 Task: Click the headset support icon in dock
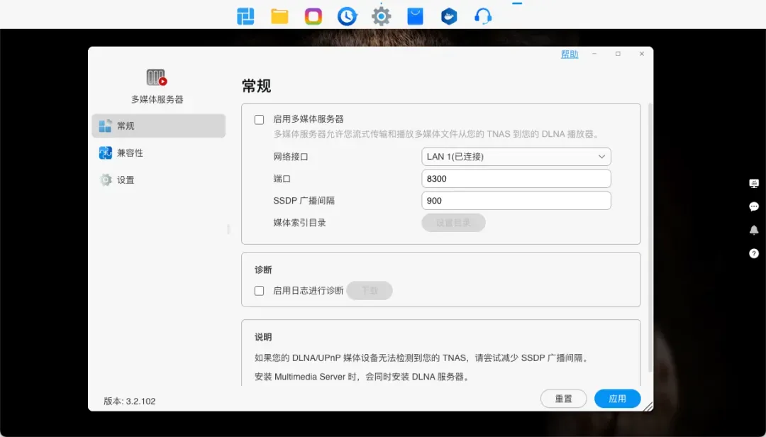483,16
